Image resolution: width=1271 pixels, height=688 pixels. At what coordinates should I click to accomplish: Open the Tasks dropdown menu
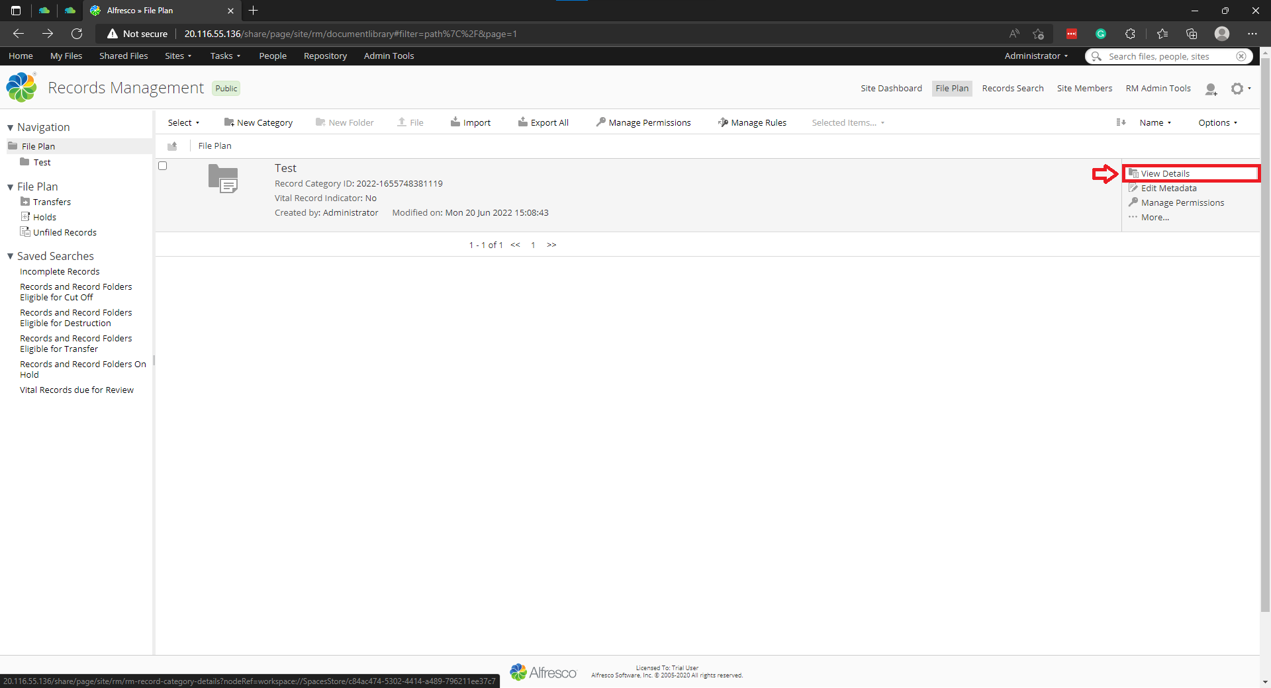pyautogui.click(x=225, y=56)
